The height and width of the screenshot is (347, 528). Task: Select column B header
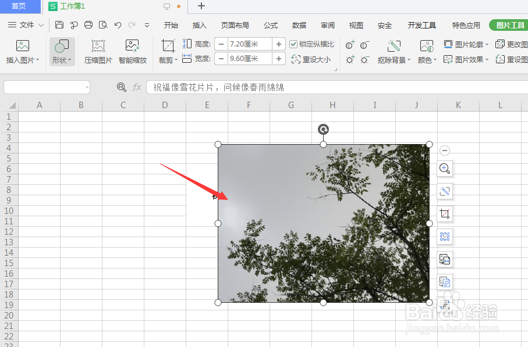(x=81, y=105)
